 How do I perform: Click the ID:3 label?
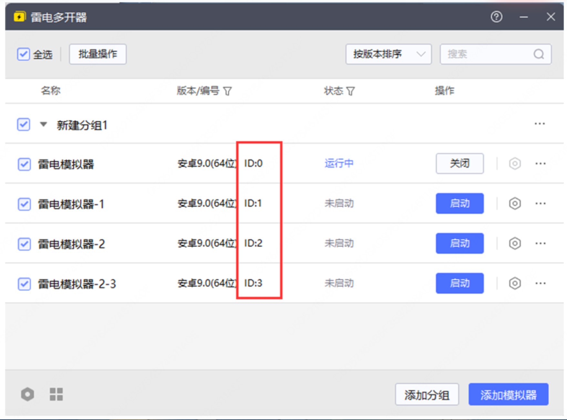(x=253, y=283)
